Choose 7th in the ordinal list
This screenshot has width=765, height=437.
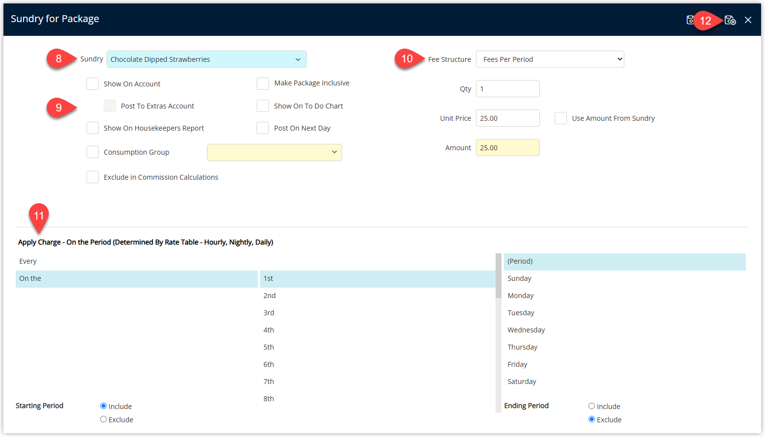tap(378, 382)
